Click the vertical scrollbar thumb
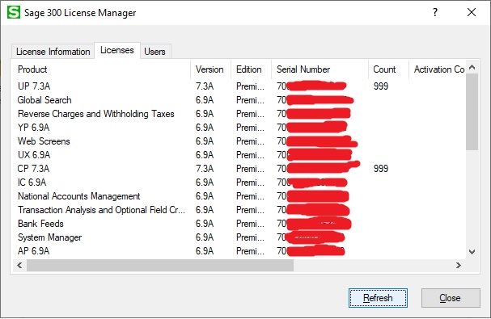This screenshot has width=491, height=319. click(x=472, y=111)
